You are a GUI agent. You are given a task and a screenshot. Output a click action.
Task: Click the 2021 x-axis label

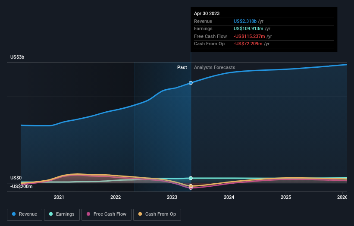[59, 197]
